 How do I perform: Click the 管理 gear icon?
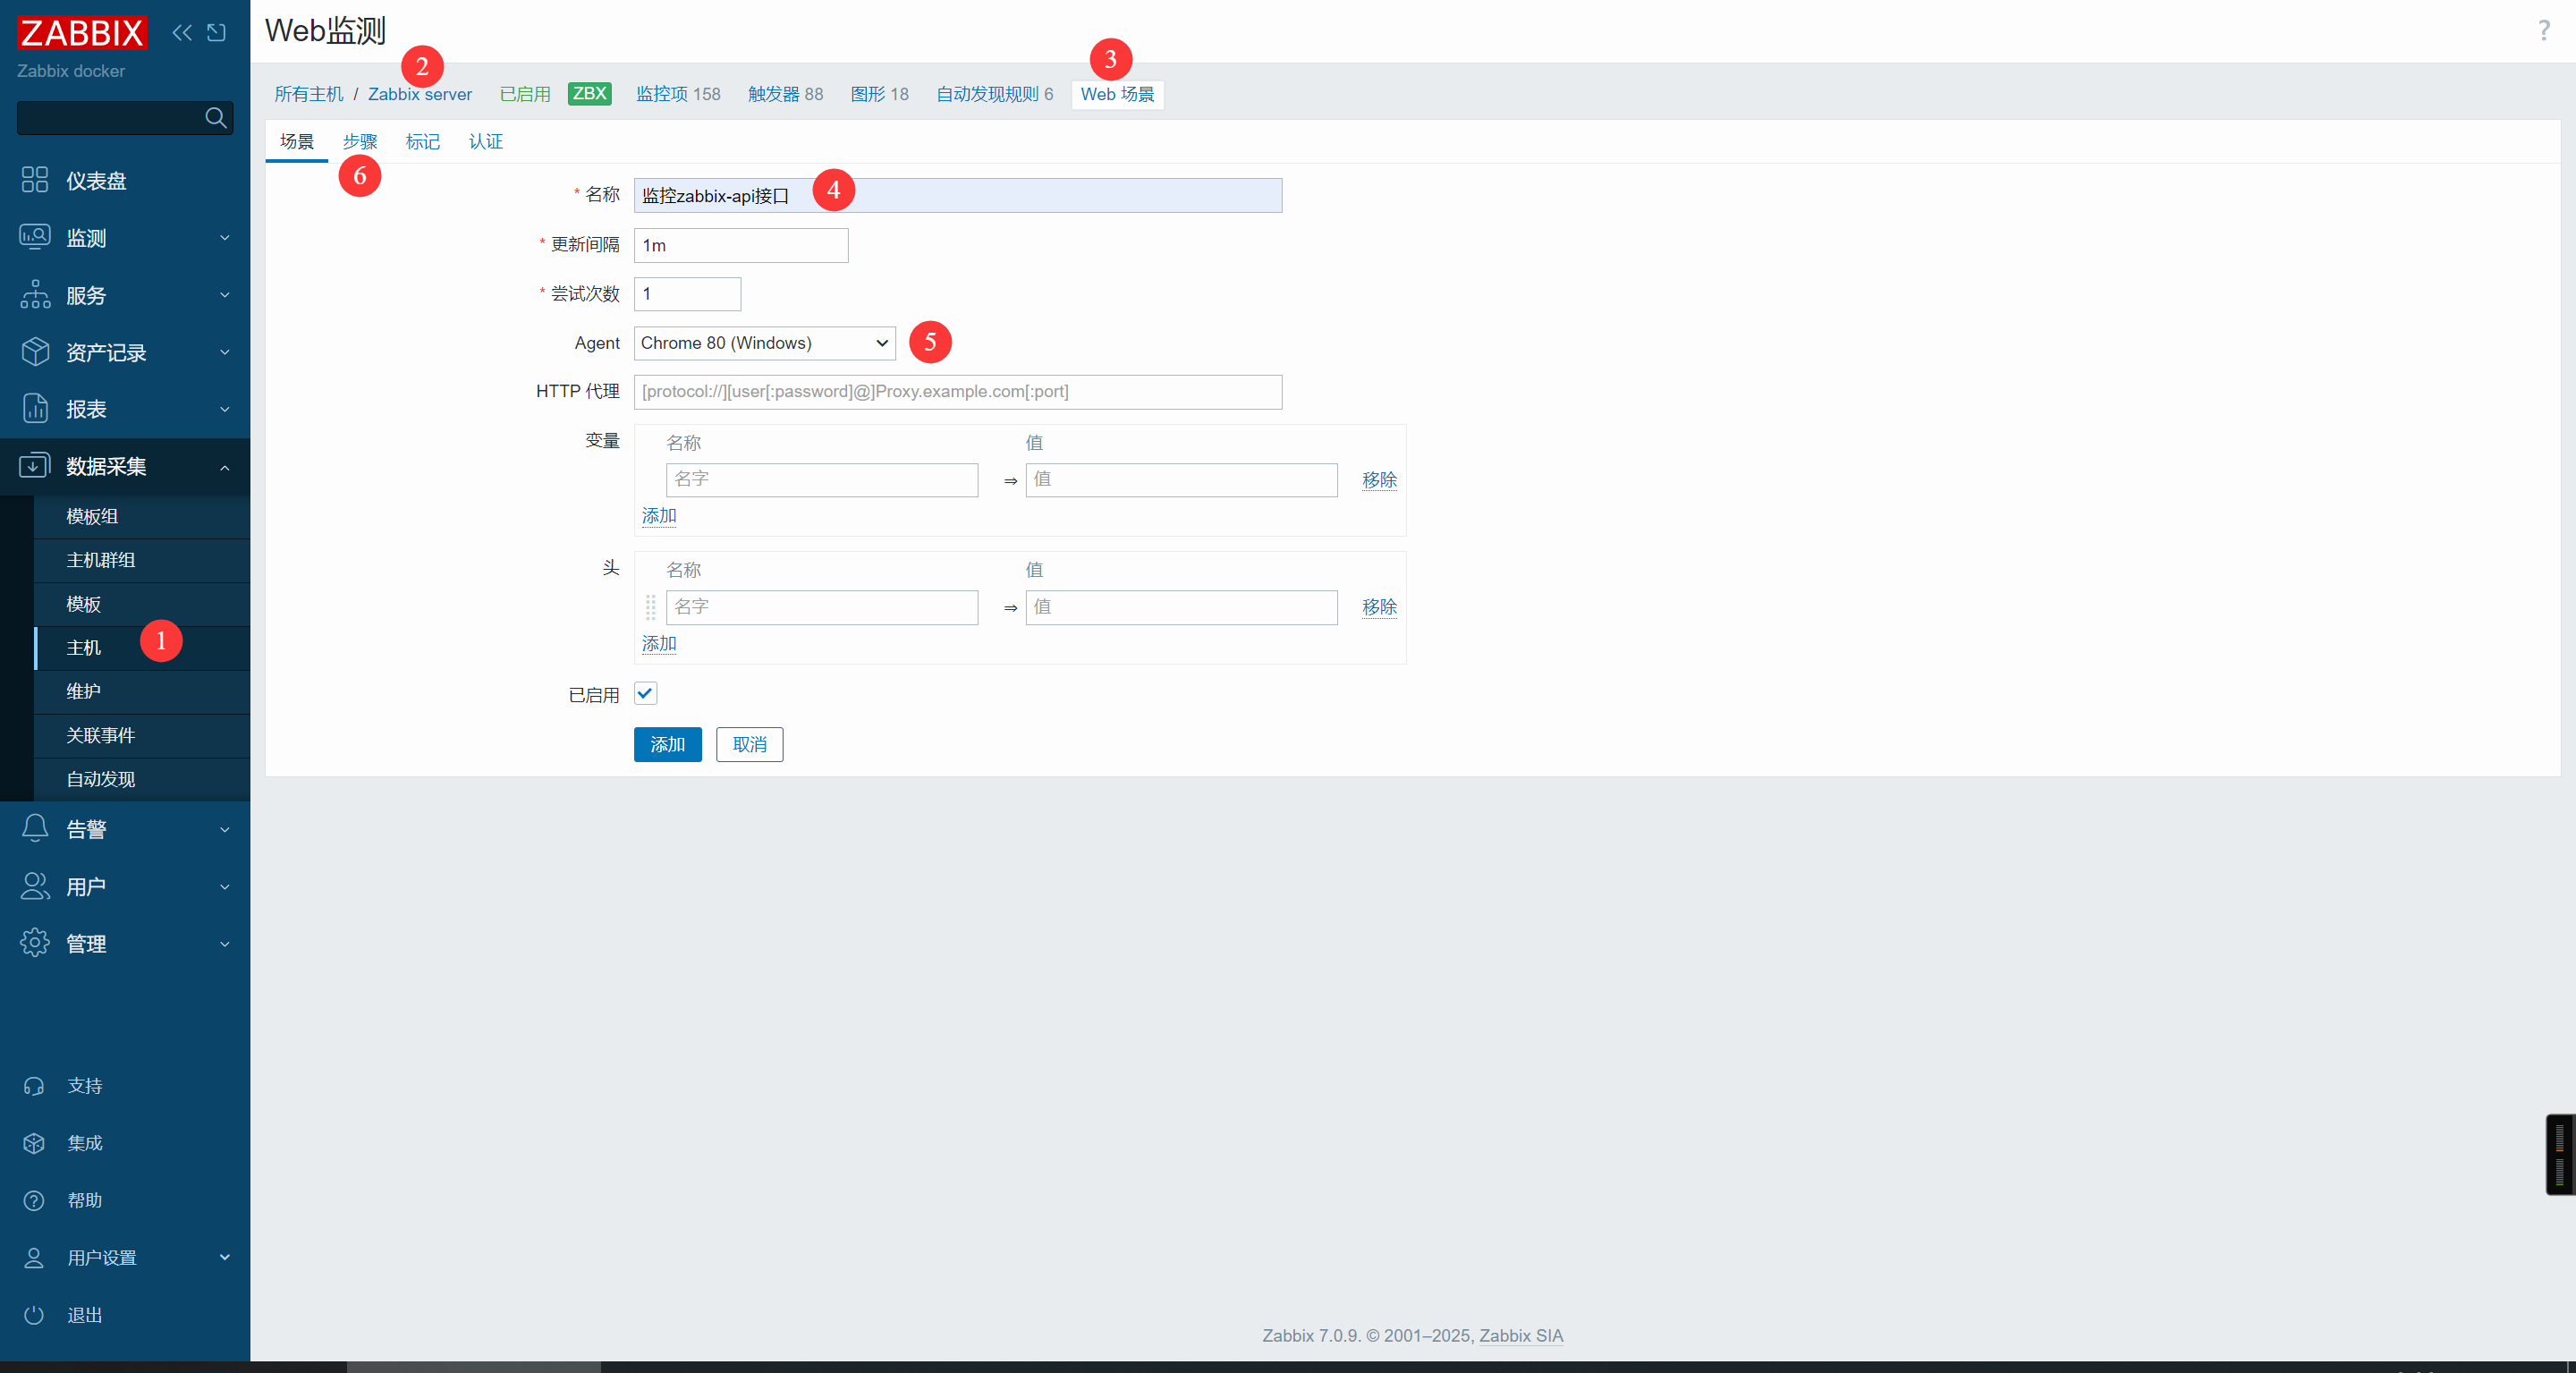pyautogui.click(x=35, y=943)
